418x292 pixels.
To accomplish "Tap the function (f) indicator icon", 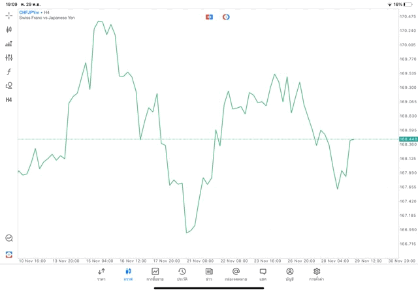I will point(8,72).
